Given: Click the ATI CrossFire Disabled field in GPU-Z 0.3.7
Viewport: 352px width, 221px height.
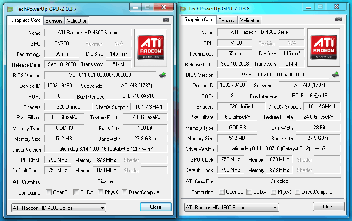Looking at the screenshot, I should click(x=106, y=181).
